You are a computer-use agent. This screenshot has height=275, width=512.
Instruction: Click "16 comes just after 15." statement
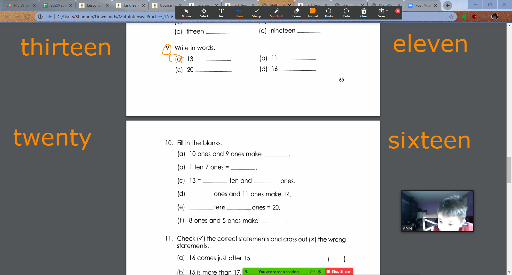pos(220,258)
